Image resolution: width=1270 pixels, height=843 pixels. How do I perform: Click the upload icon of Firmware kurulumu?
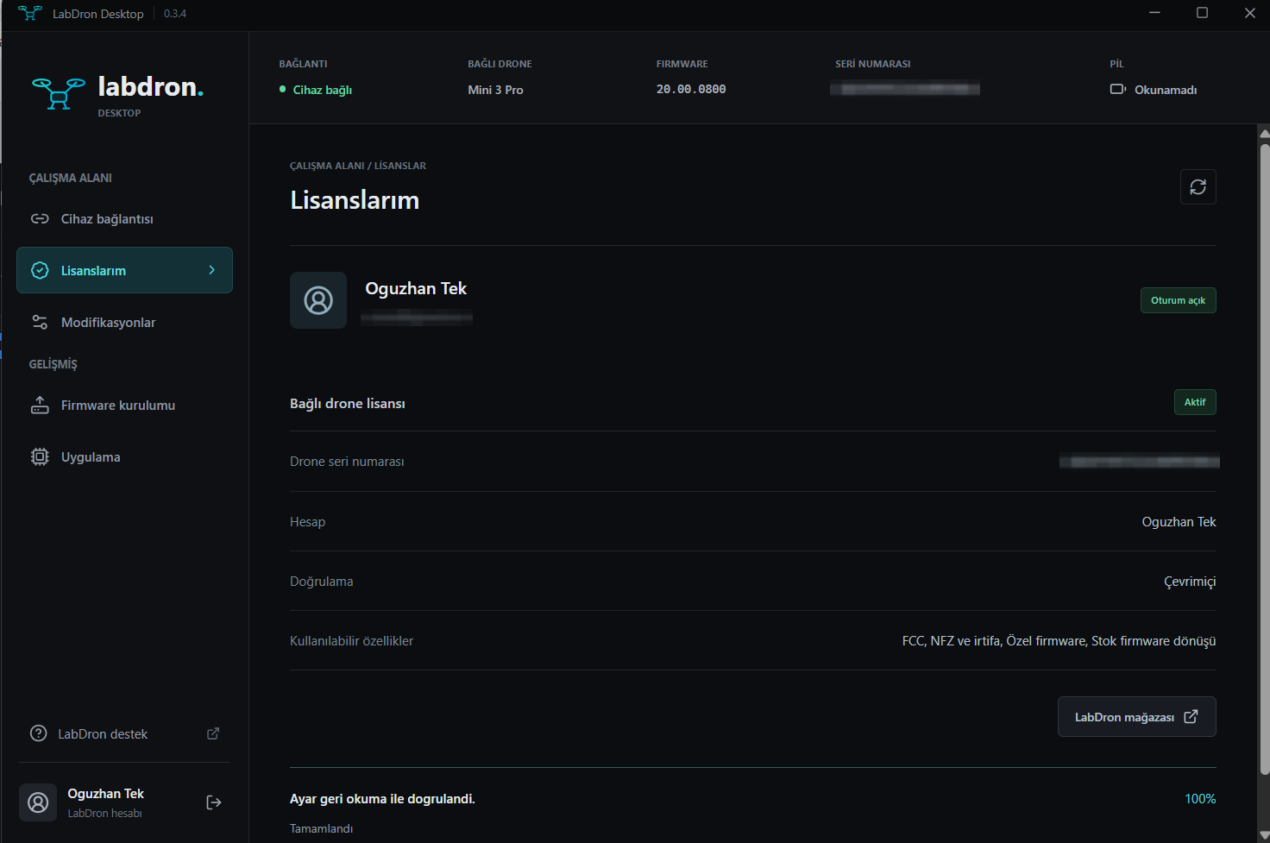point(40,406)
